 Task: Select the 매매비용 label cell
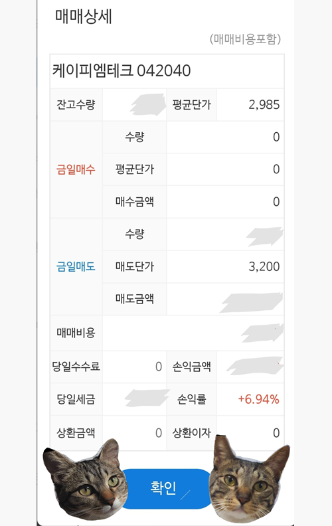click(x=76, y=333)
